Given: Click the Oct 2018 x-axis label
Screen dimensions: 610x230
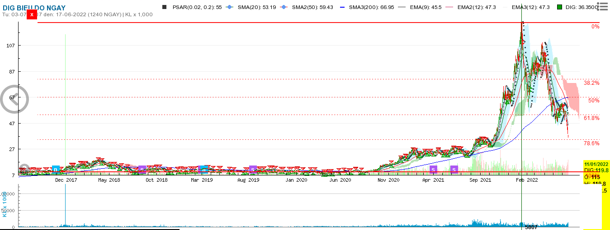Looking at the screenshot, I should pos(156,180).
